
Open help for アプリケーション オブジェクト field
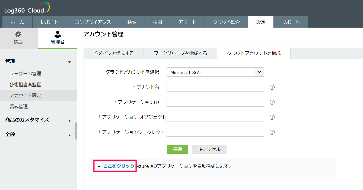click(272, 117)
